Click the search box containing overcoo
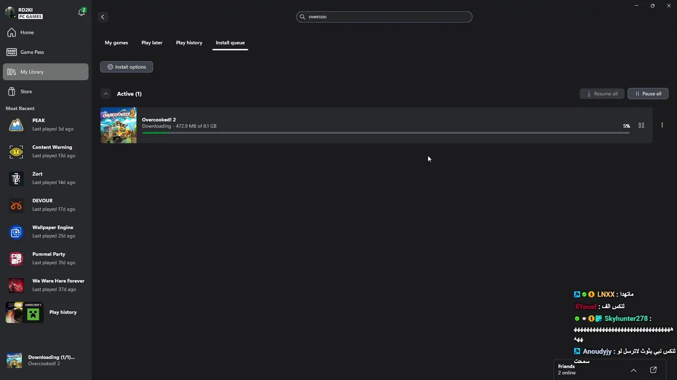 (x=384, y=17)
